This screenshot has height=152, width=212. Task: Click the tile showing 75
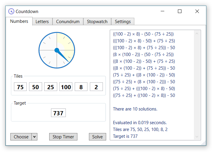[20, 87]
